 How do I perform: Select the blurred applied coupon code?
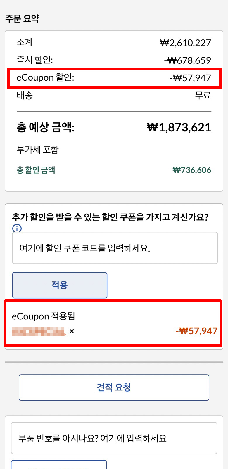[x=39, y=332]
